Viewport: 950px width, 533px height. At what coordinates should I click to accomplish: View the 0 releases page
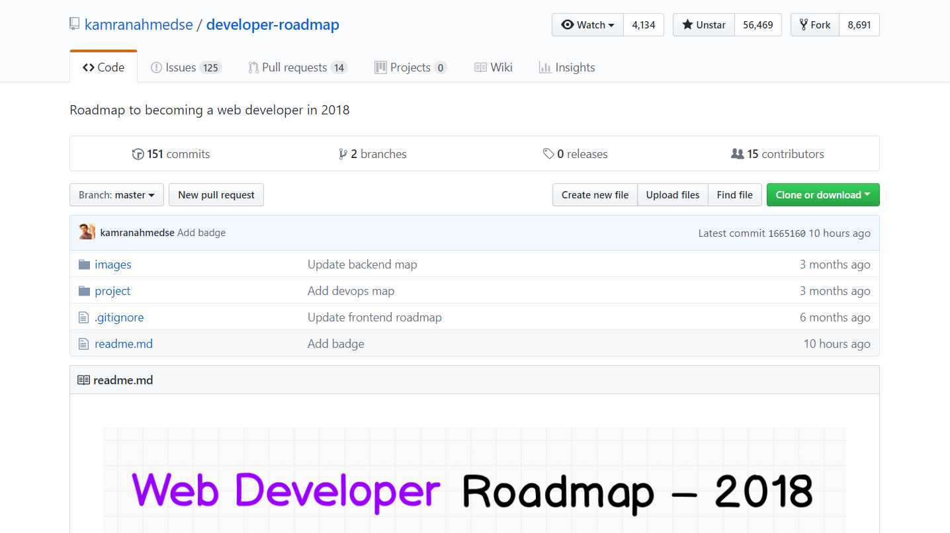coord(576,154)
